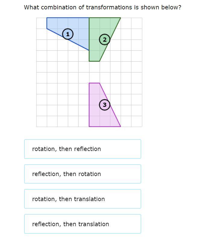Viewport: 221px width, 247px height.
Task: Click the circled number 3 label
Action: (104, 105)
